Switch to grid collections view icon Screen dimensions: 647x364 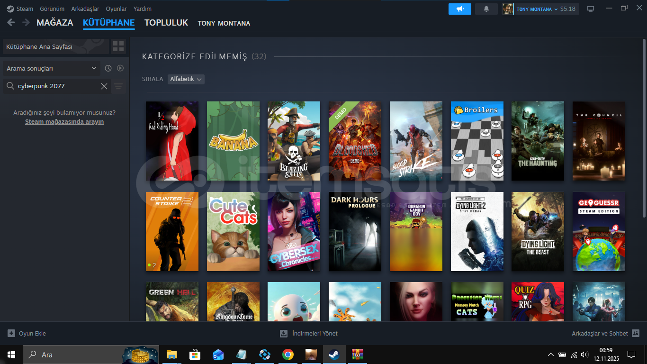118,46
